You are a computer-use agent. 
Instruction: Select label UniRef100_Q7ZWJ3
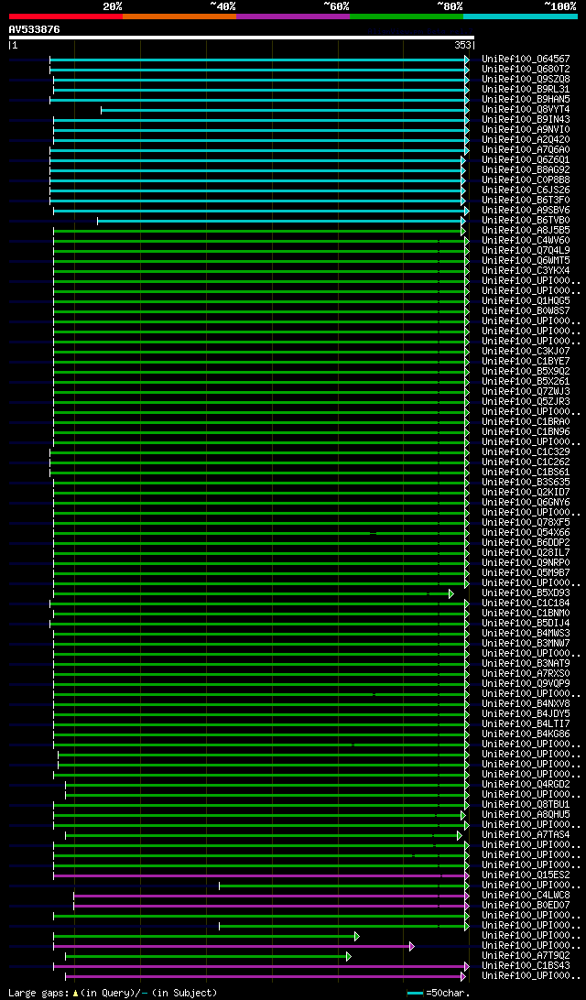pyautogui.click(x=526, y=392)
